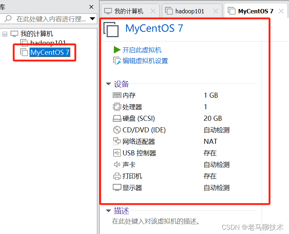Click the 1 GB memory value
The height and width of the screenshot is (234, 289).
(211, 95)
